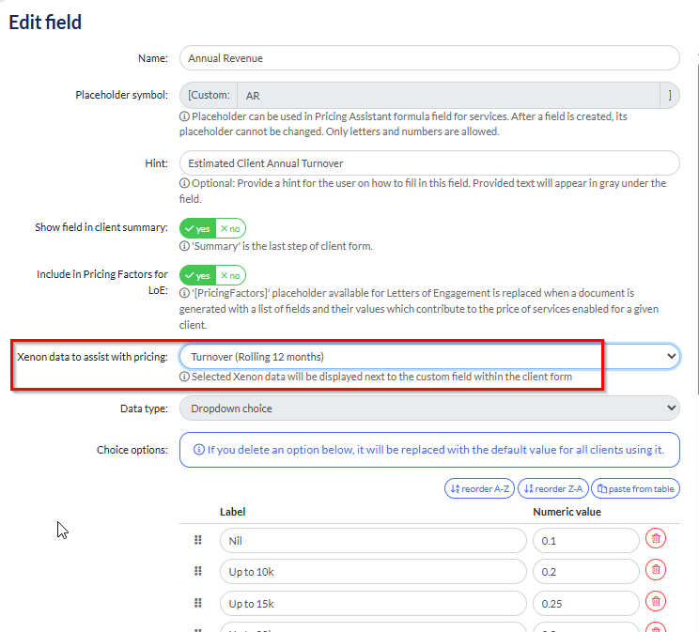This screenshot has height=632, width=699.
Task: Set Show field in client summary to no
Action: tap(230, 229)
